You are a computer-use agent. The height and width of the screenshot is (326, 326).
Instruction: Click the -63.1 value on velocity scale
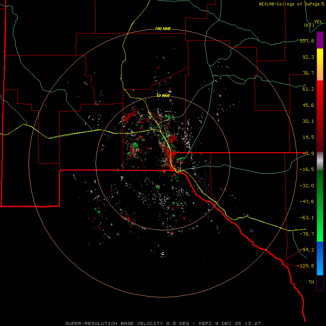pos(307,218)
